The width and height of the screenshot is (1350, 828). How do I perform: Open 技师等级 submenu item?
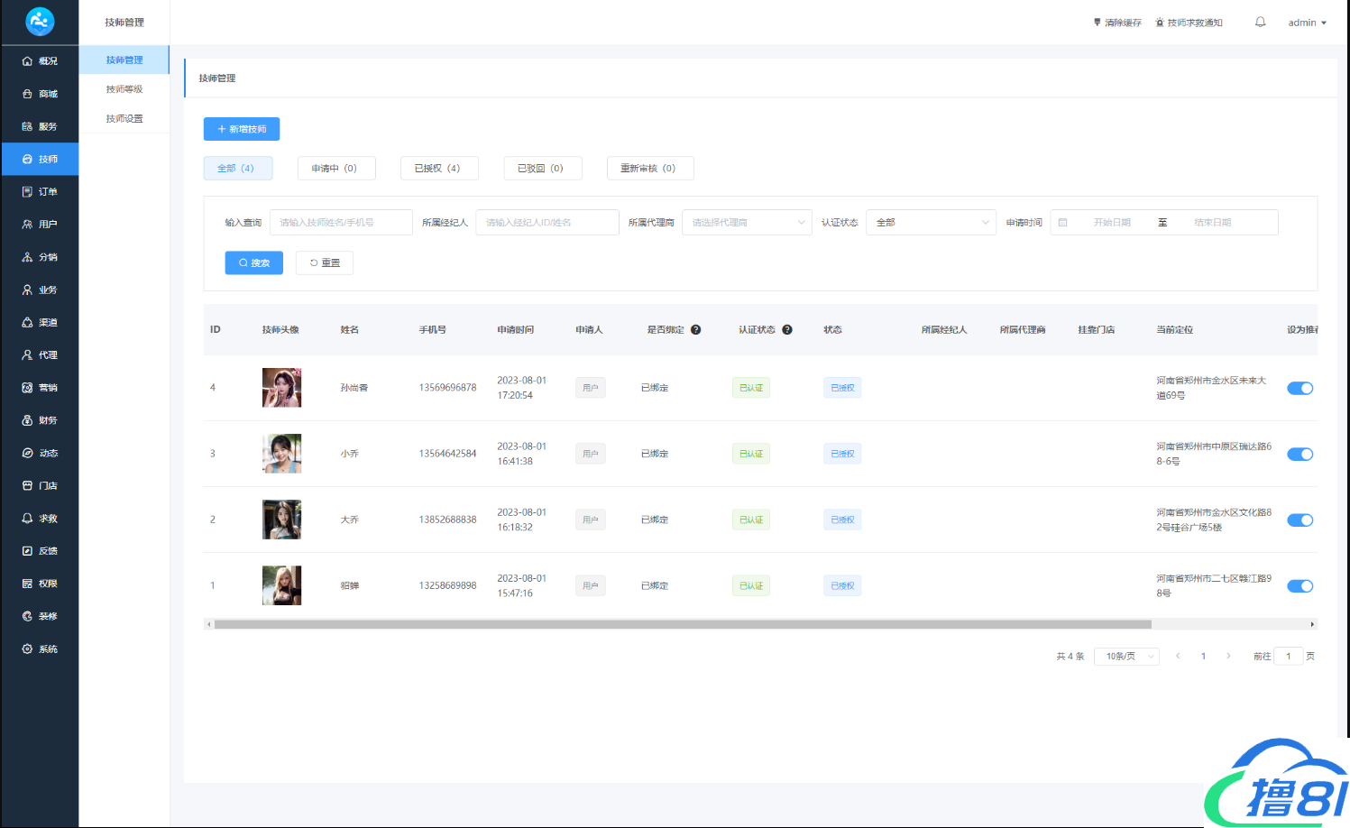(x=124, y=89)
